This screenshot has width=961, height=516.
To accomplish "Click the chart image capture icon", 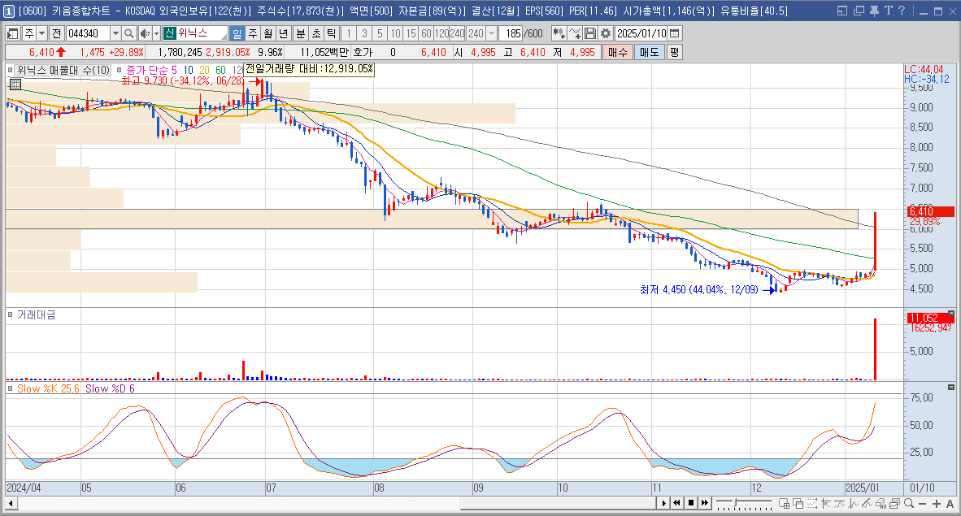I will point(894,504).
